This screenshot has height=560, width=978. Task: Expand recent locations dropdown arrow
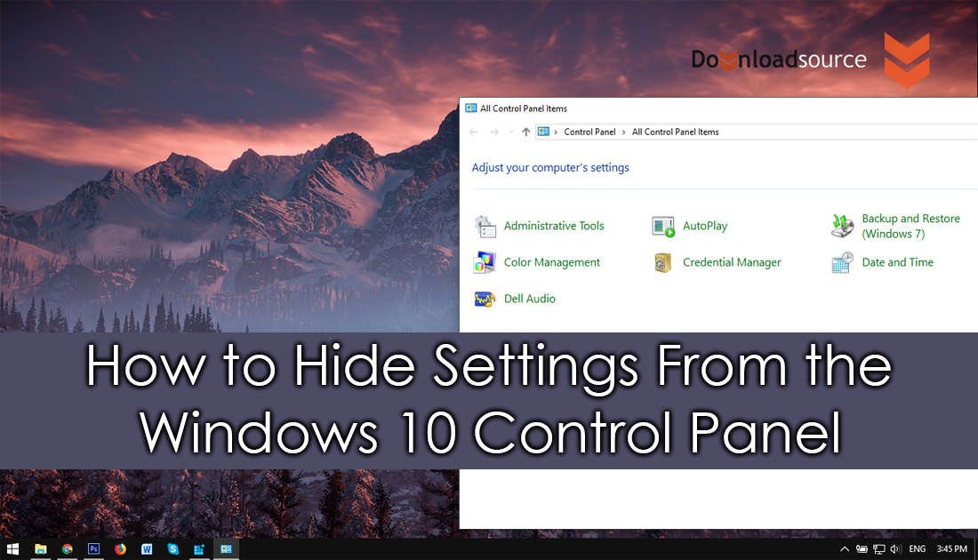coord(511,132)
